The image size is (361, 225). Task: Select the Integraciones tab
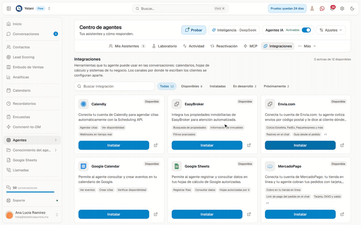278,46
